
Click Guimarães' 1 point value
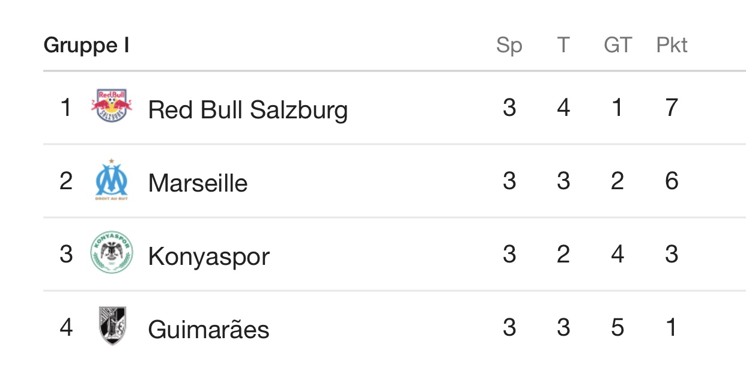672,327
